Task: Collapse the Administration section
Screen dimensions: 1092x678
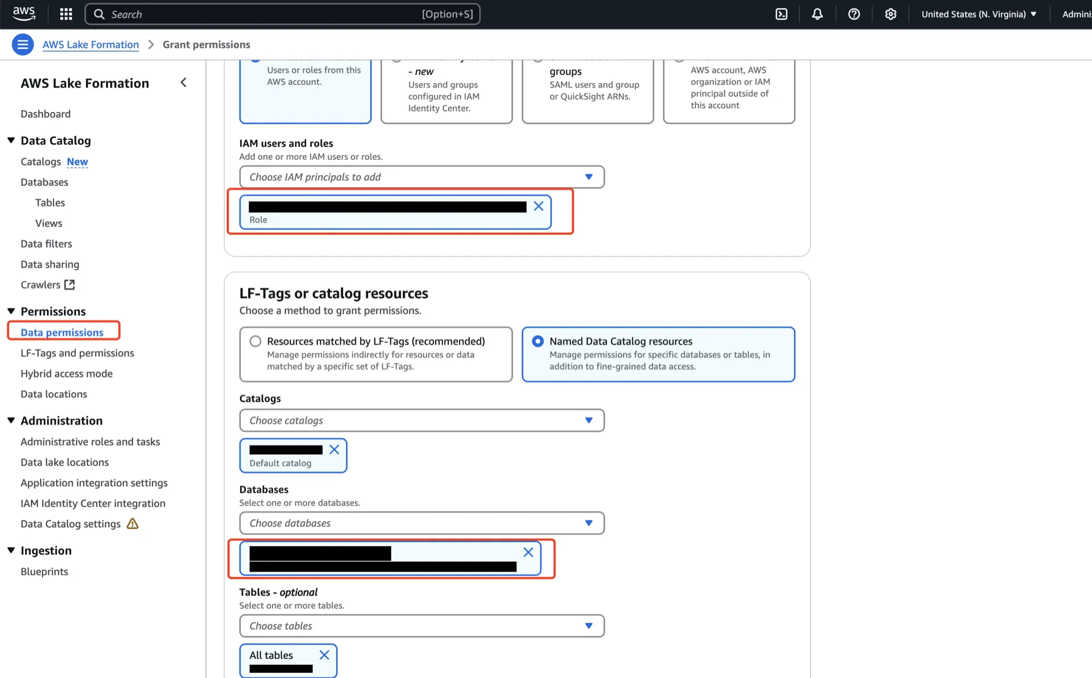Action: coord(11,420)
